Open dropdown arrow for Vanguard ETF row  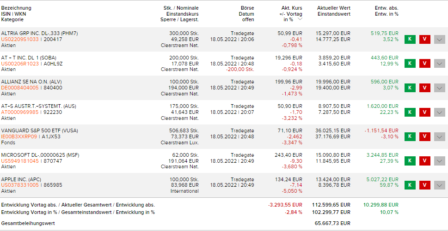[440, 136]
